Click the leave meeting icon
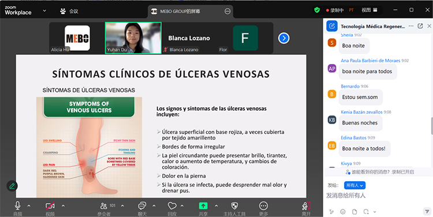This screenshot has height=217, width=433. [306, 206]
